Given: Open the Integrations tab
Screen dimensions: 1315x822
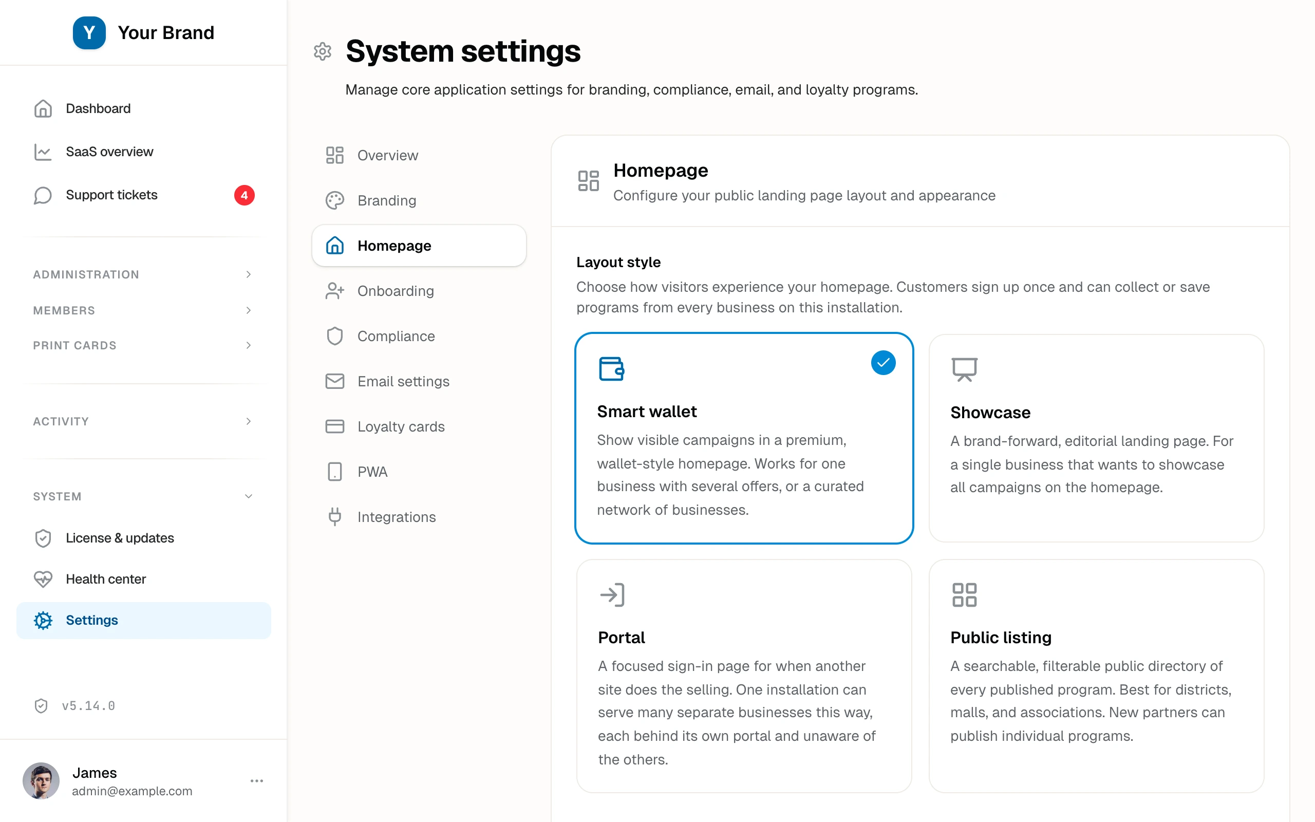Looking at the screenshot, I should (419, 516).
